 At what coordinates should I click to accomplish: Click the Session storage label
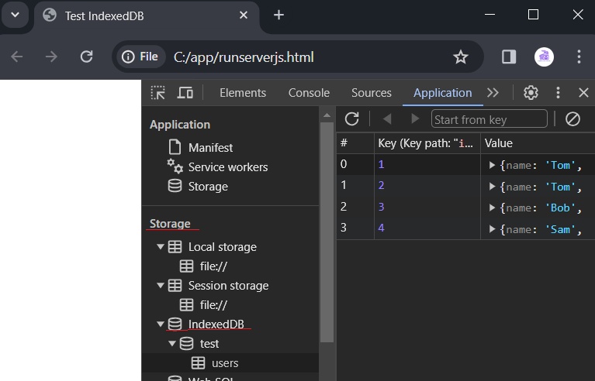[x=228, y=286]
